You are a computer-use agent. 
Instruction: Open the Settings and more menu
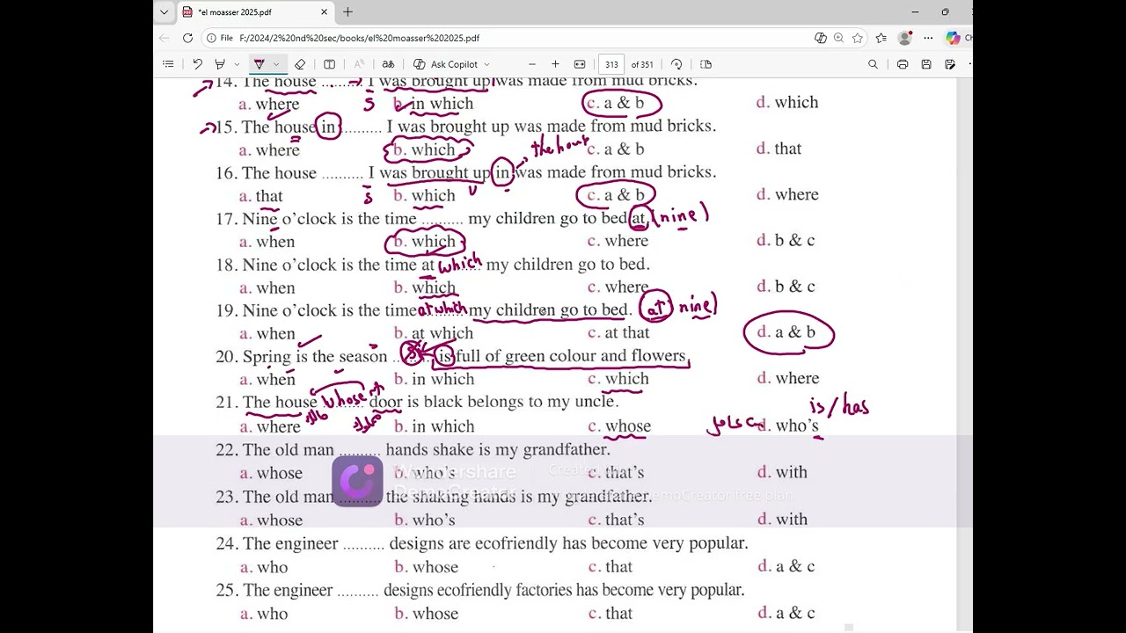click(928, 38)
